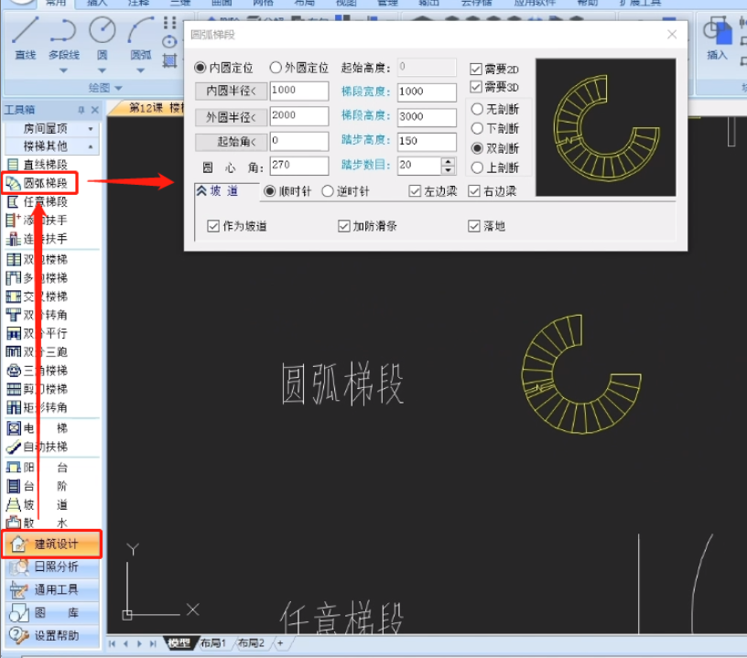Click the 双分平行 stair icon
Screen dimensions: 747x658
pos(14,333)
